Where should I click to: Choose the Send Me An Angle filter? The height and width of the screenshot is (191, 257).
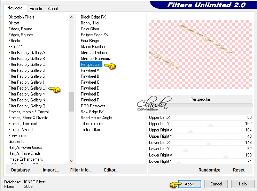[96, 118]
